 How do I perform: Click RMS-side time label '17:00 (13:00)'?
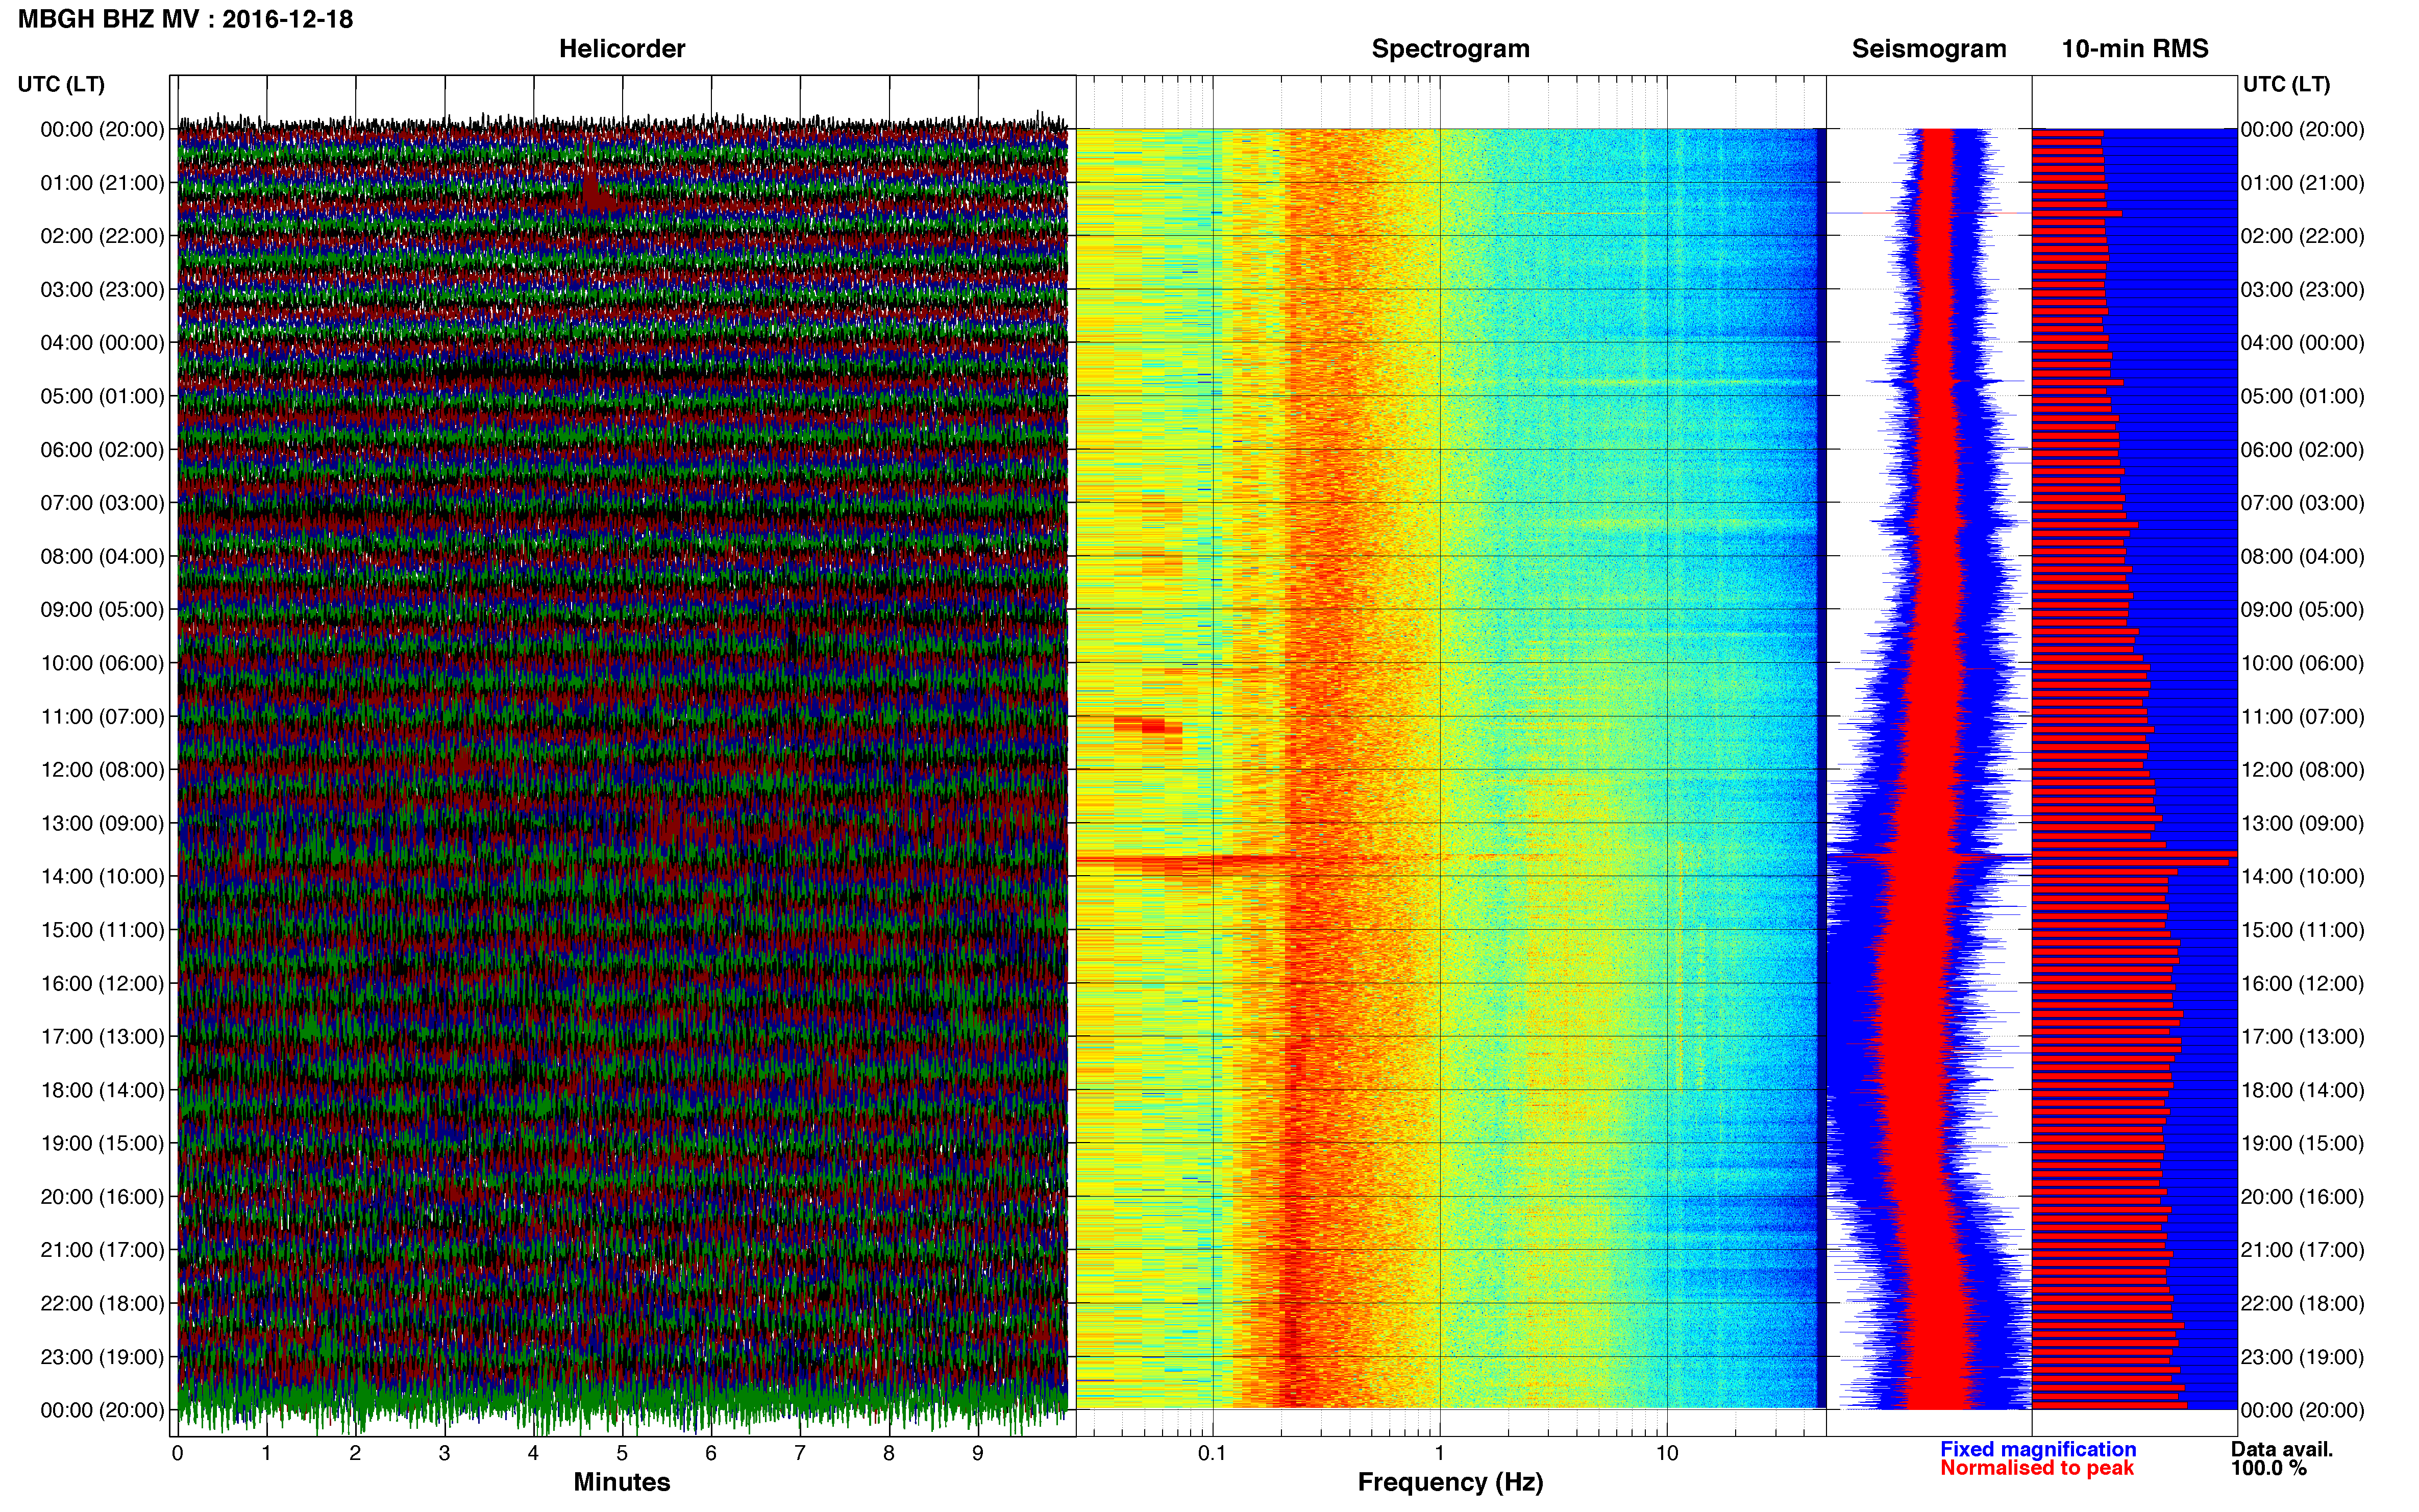[2303, 1037]
